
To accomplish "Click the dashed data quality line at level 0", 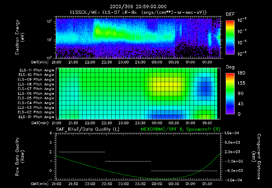I will click(184, 171).
